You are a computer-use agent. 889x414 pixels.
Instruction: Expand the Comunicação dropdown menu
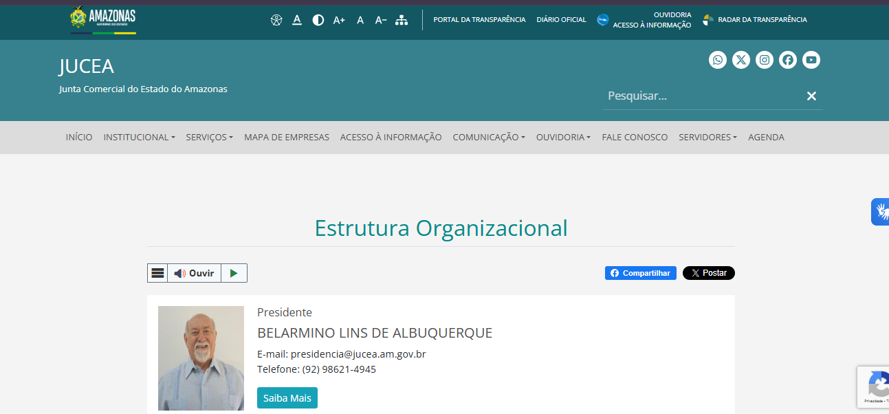[488, 137]
